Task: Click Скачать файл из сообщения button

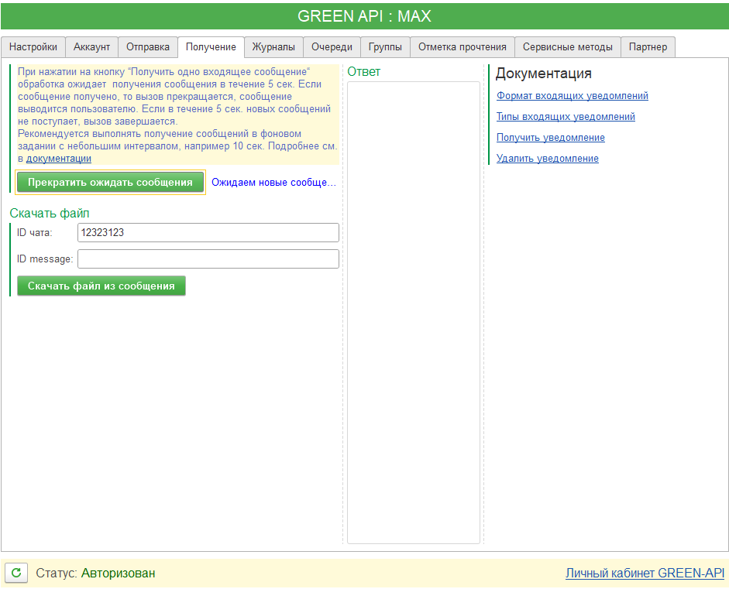Action: coord(101,286)
